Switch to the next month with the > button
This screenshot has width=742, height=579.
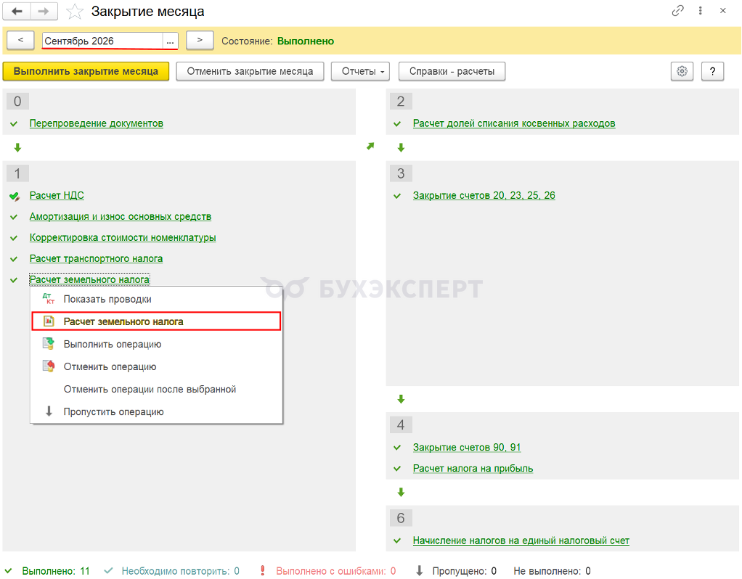tap(200, 40)
